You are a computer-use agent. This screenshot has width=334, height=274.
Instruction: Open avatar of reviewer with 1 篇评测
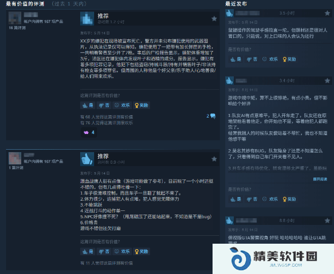pyautogui.click(x=15, y=158)
